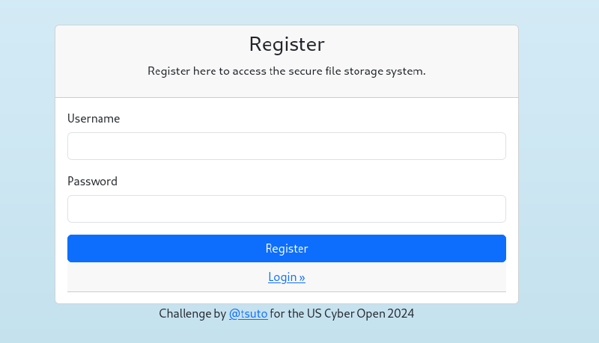Visit the @tsuto author link
Screen dimensions: 599x343
pyautogui.click(x=248, y=314)
